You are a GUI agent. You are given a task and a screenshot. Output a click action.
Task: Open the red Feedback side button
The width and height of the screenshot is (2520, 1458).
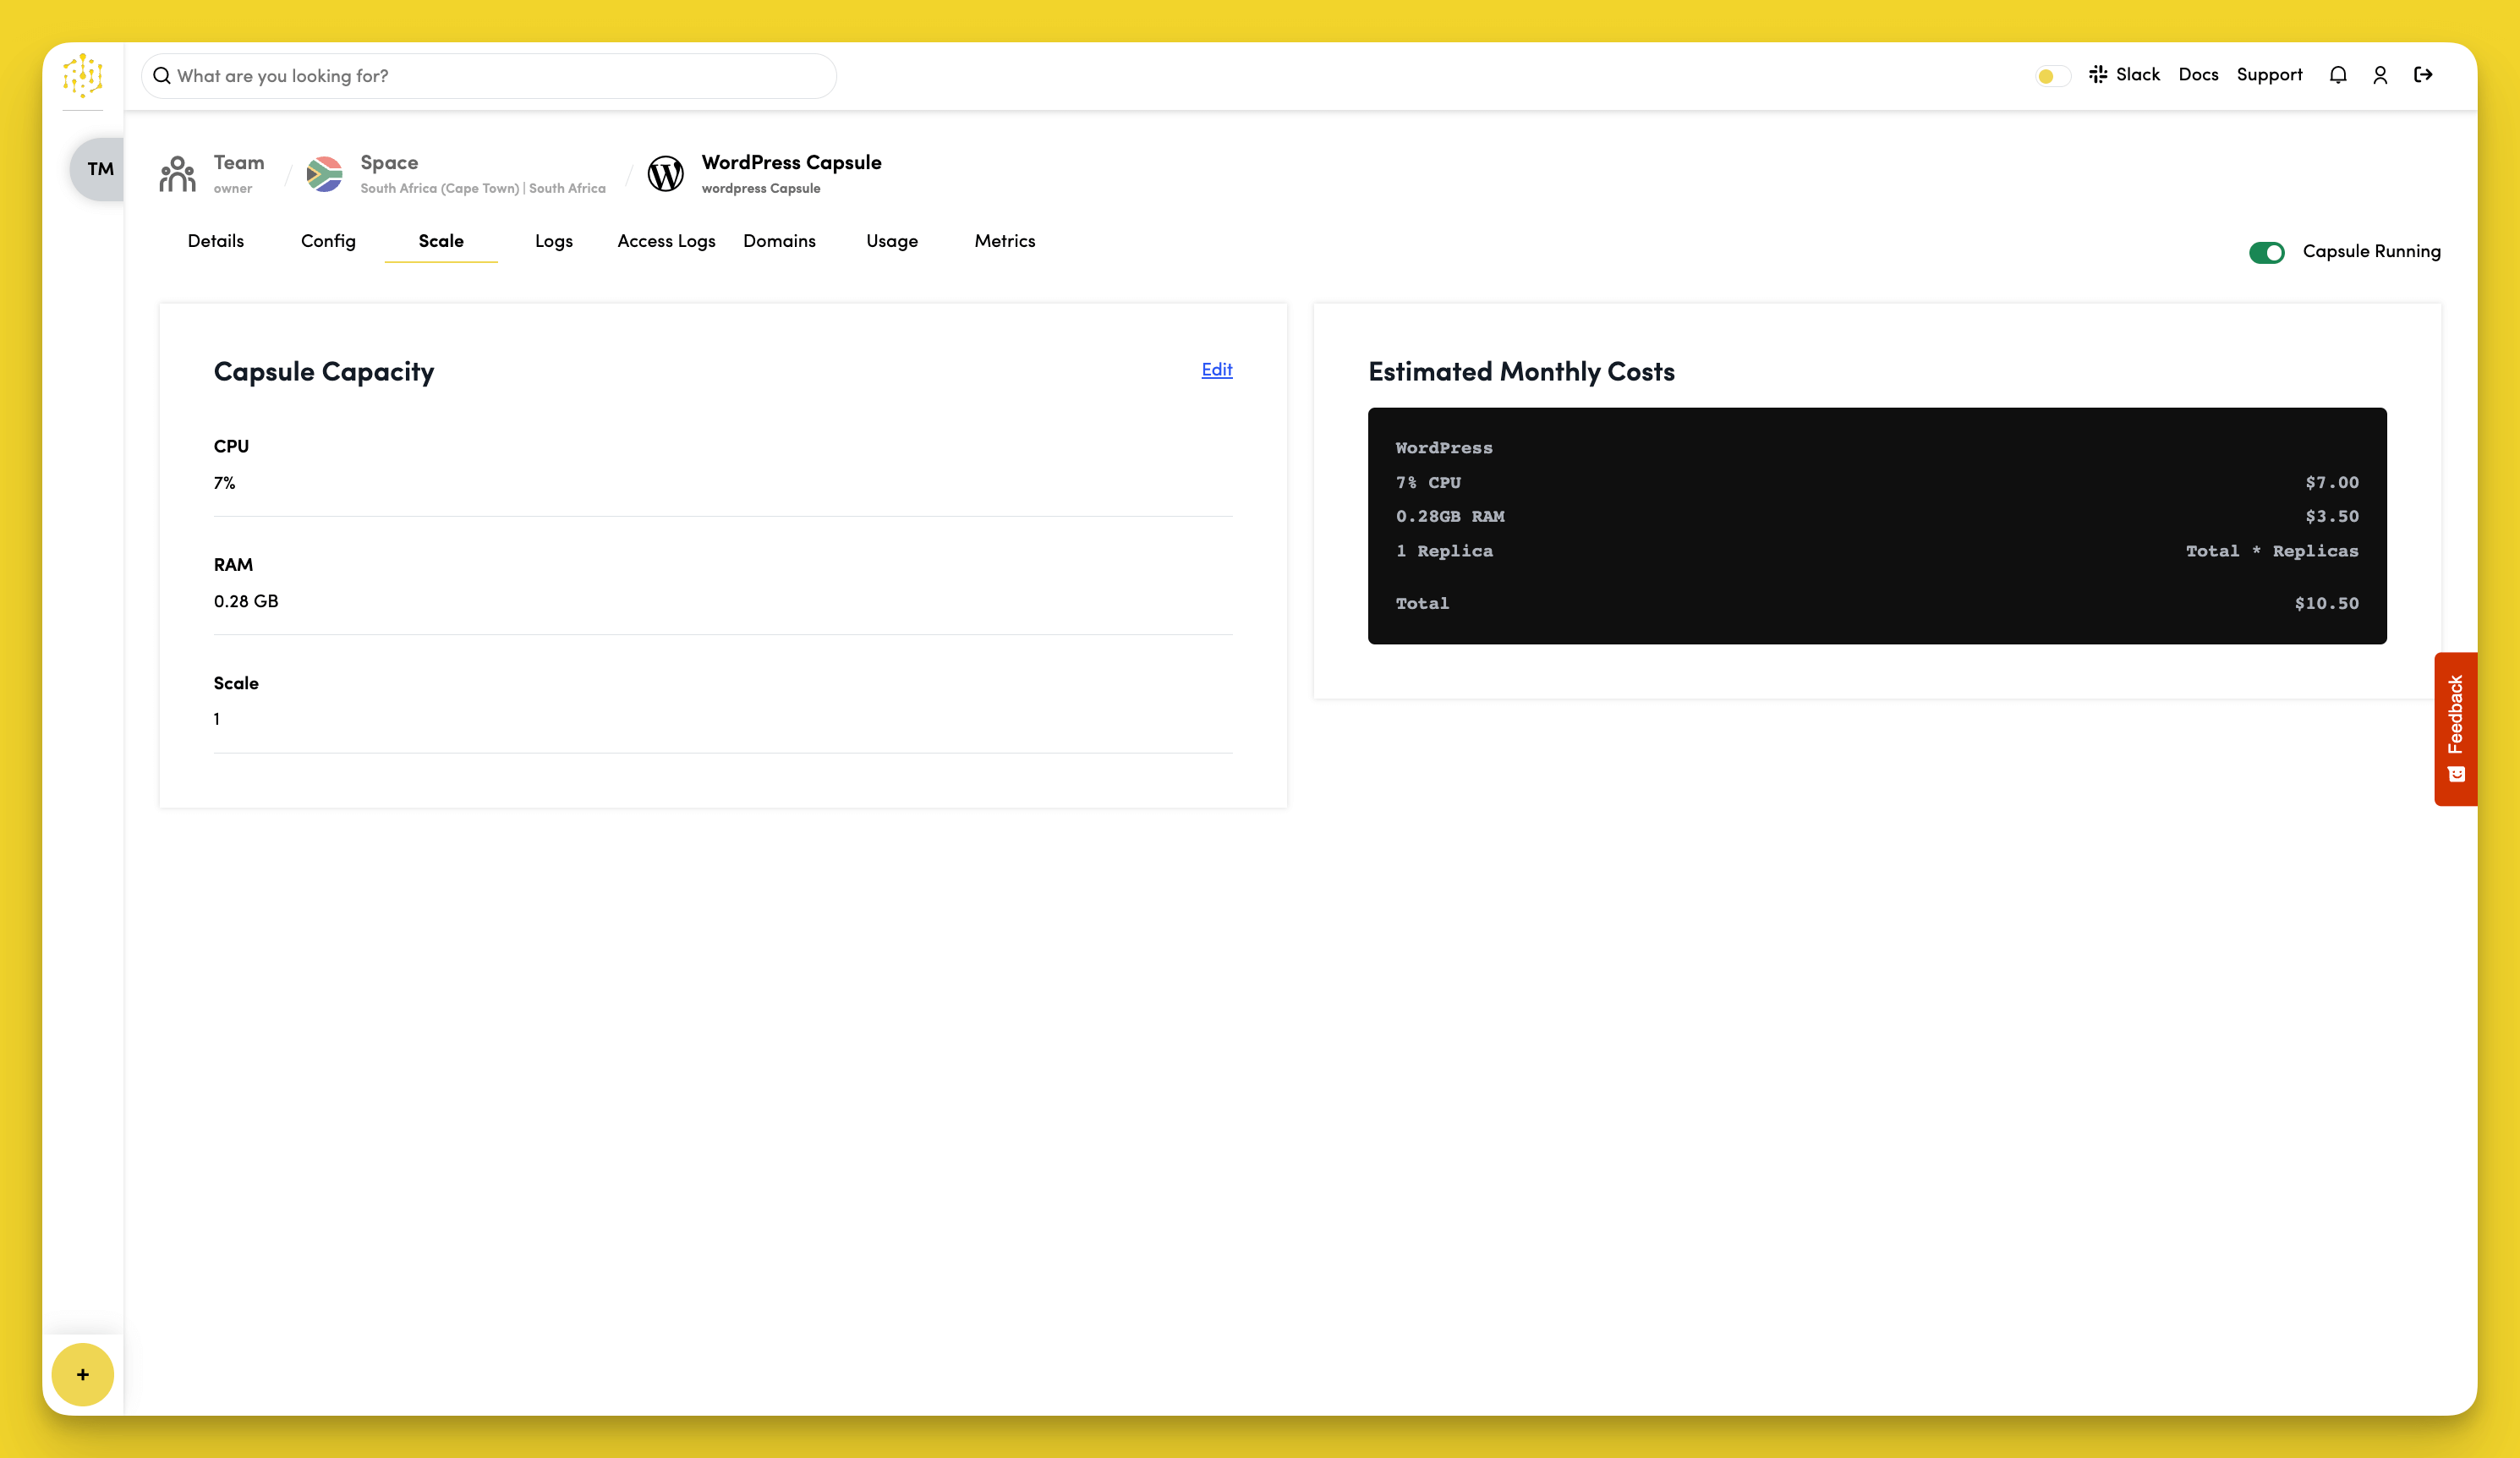click(x=2455, y=728)
